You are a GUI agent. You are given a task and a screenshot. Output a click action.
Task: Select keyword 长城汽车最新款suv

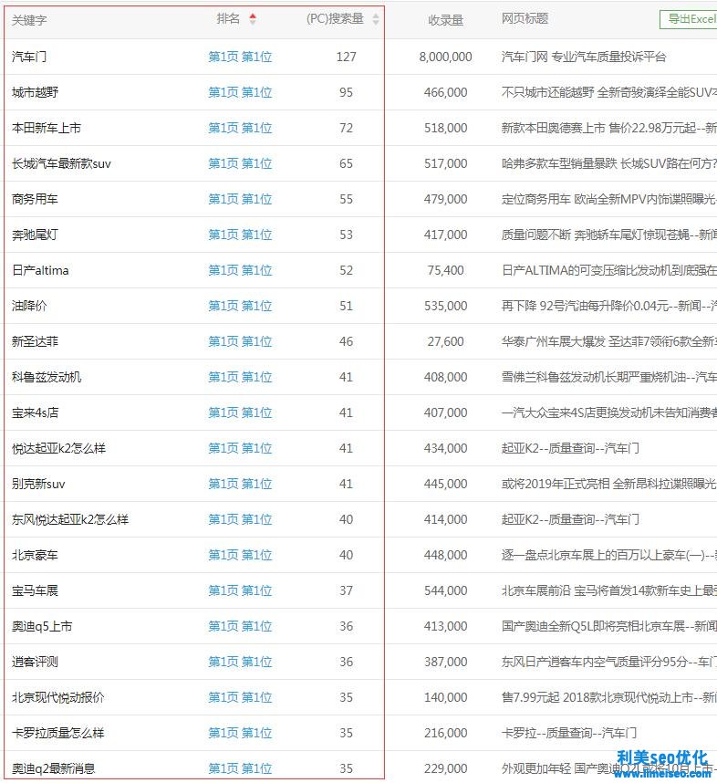61,163
